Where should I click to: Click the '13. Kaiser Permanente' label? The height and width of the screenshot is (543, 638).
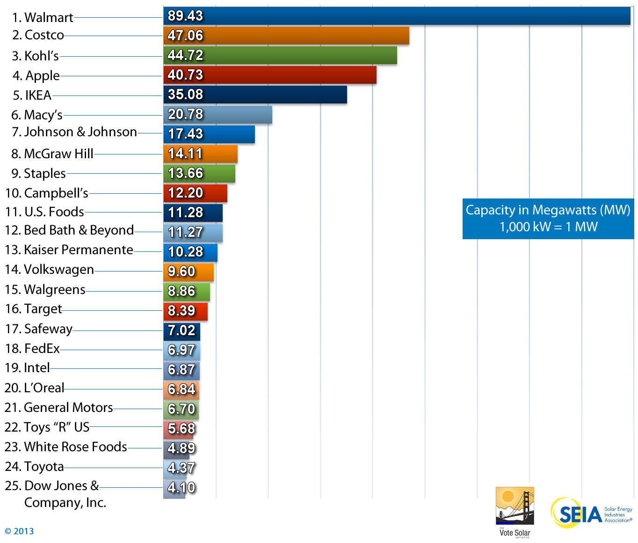(69, 250)
